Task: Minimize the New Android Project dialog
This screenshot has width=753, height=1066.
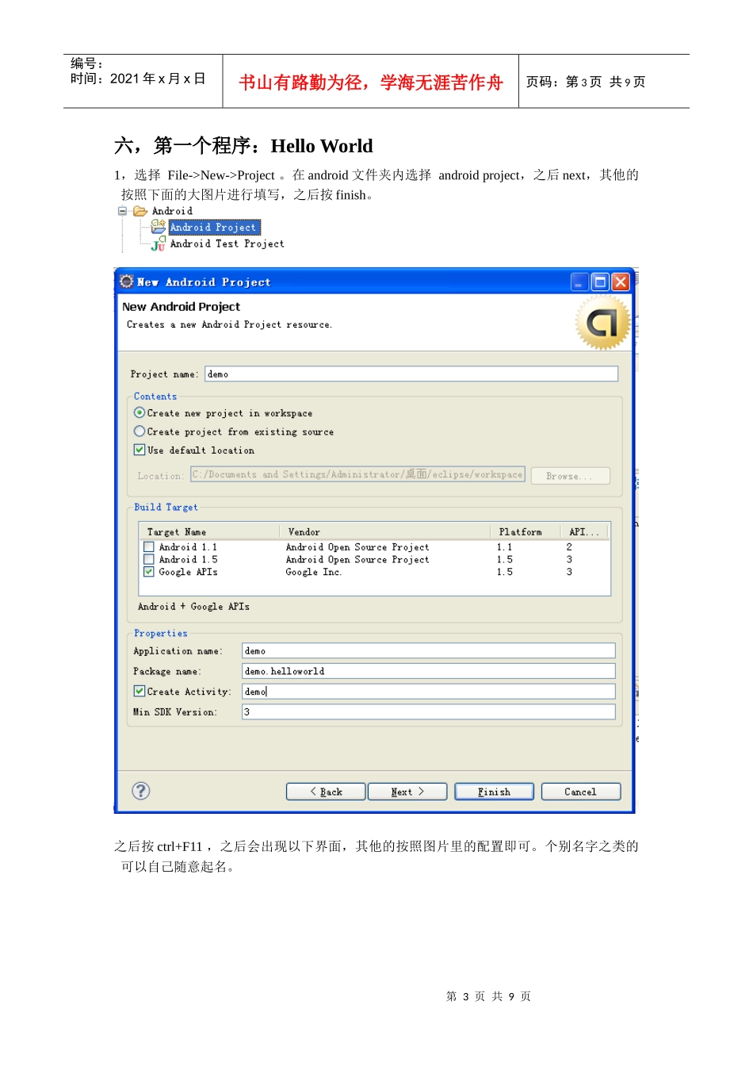Action: (x=579, y=282)
